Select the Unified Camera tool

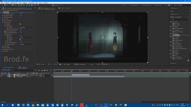(13, 5)
